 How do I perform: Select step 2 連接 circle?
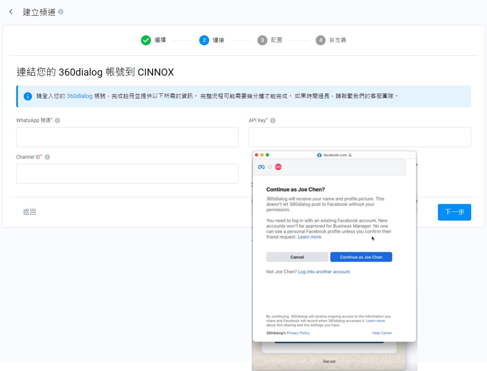pos(204,40)
